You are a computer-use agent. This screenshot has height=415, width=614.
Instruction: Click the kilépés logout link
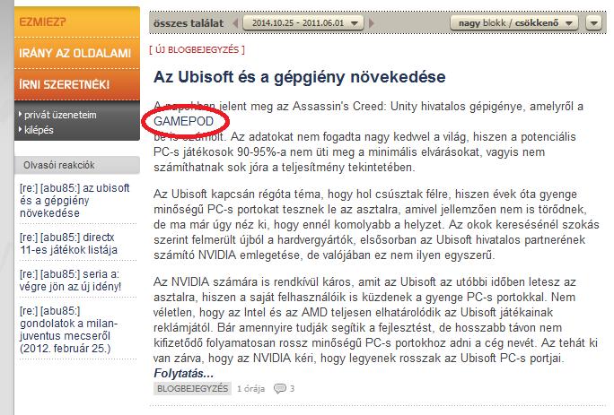(x=39, y=130)
